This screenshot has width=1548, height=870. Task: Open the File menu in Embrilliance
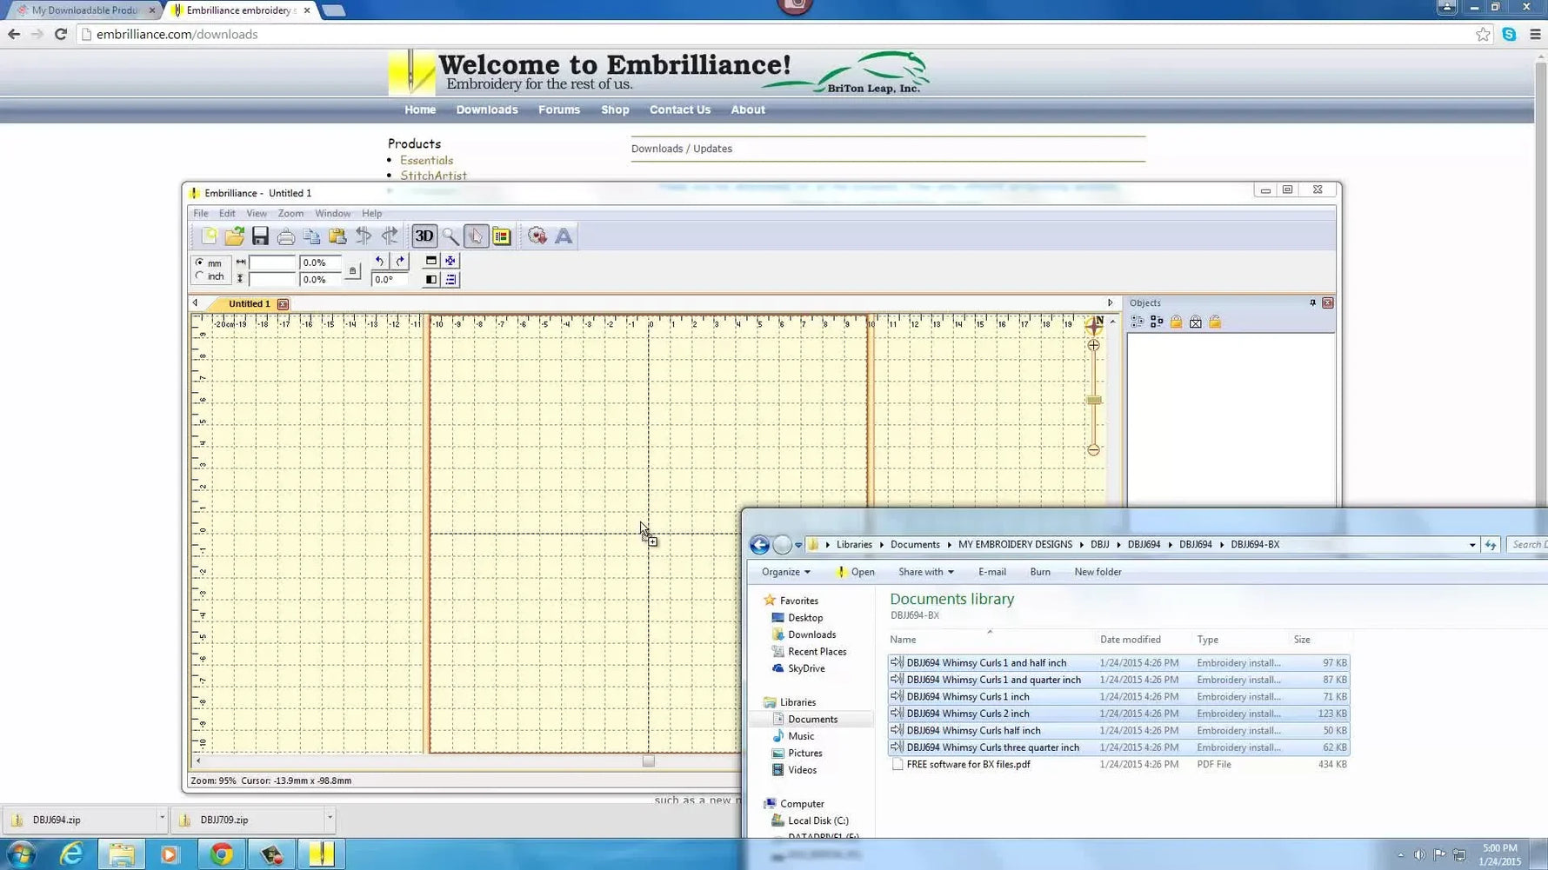pyautogui.click(x=201, y=213)
